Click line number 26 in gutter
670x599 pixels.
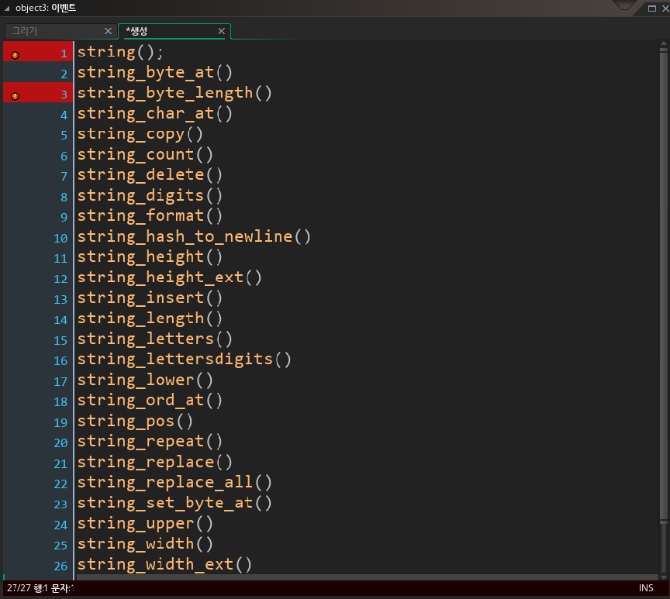coord(60,566)
